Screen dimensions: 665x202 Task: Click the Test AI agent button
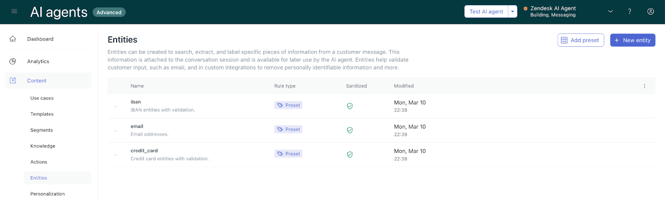[x=486, y=11]
